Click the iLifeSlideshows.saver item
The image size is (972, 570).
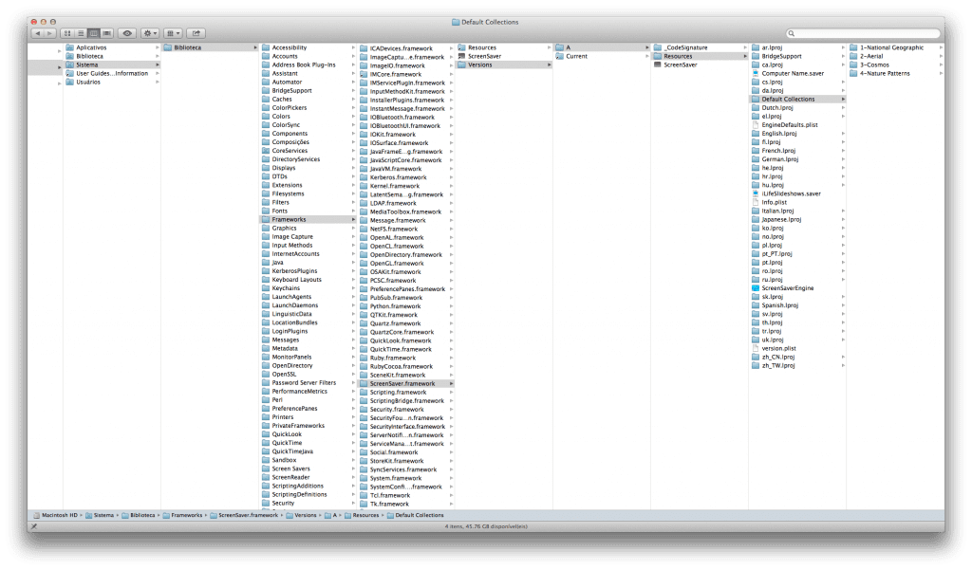795,193
